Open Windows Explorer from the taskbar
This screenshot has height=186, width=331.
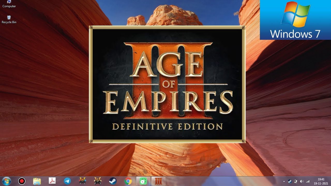pos(37,181)
